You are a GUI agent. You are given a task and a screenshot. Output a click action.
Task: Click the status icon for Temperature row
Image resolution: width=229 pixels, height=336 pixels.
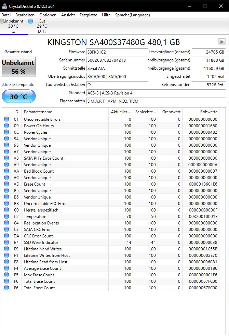[x=6, y=216]
